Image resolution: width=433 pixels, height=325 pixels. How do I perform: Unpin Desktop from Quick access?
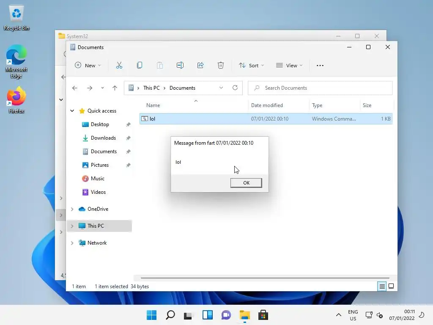[x=128, y=125]
